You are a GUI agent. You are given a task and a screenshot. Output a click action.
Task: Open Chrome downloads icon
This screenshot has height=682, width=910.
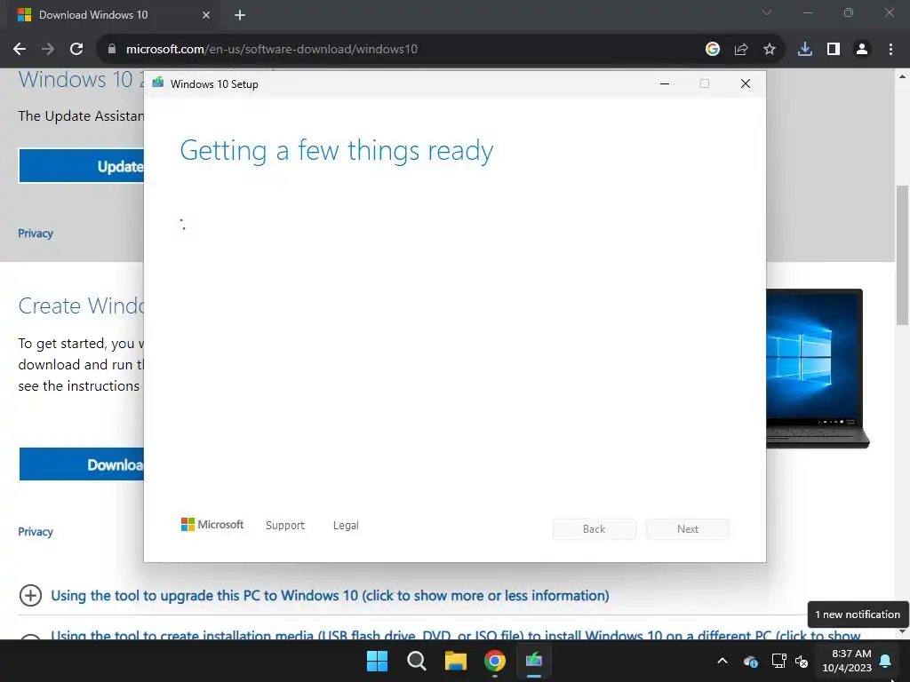[x=805, y=50]
